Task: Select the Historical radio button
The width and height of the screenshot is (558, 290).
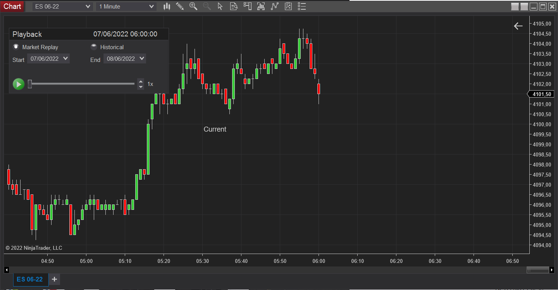Action: point(94,47)
